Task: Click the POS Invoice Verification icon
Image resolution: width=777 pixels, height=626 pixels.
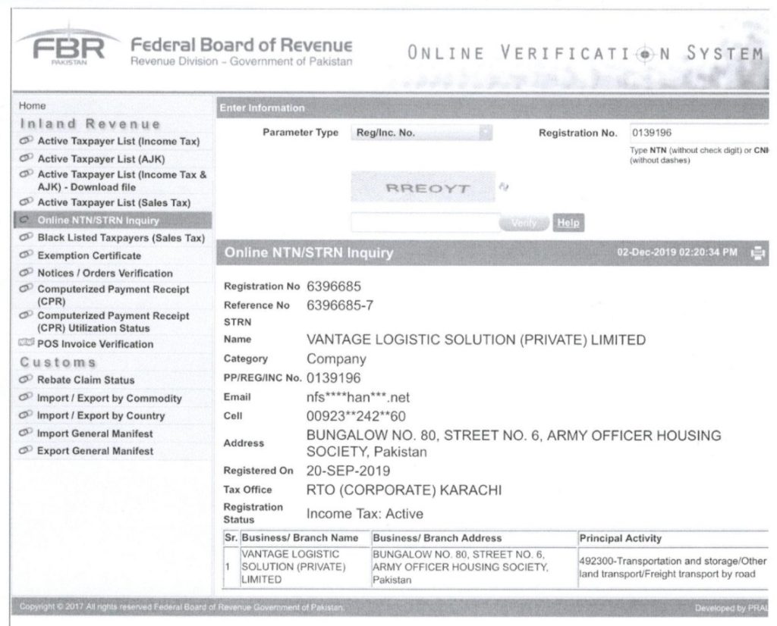Action: pos(26,343)
